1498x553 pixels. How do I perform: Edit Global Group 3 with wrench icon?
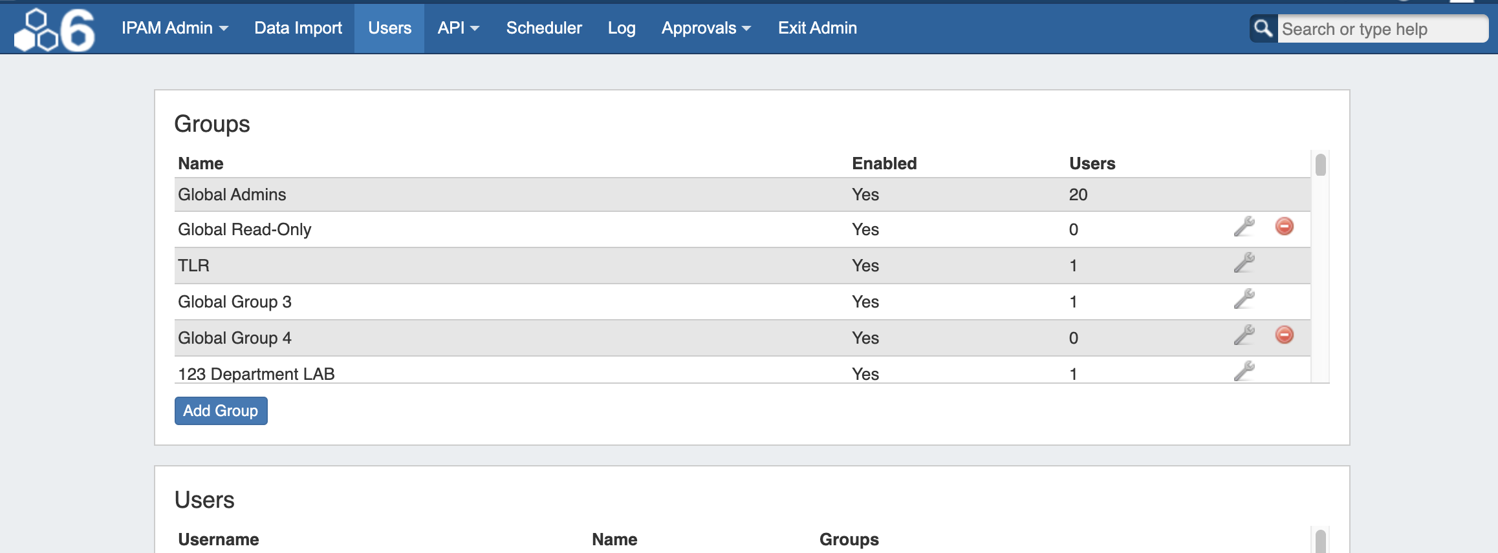coord(1243,299)
